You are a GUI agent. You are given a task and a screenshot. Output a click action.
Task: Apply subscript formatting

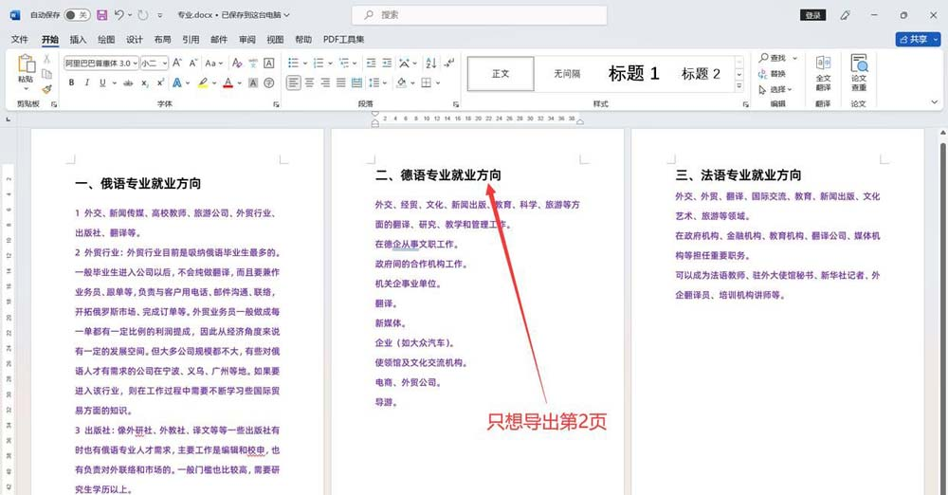(144, 82)
